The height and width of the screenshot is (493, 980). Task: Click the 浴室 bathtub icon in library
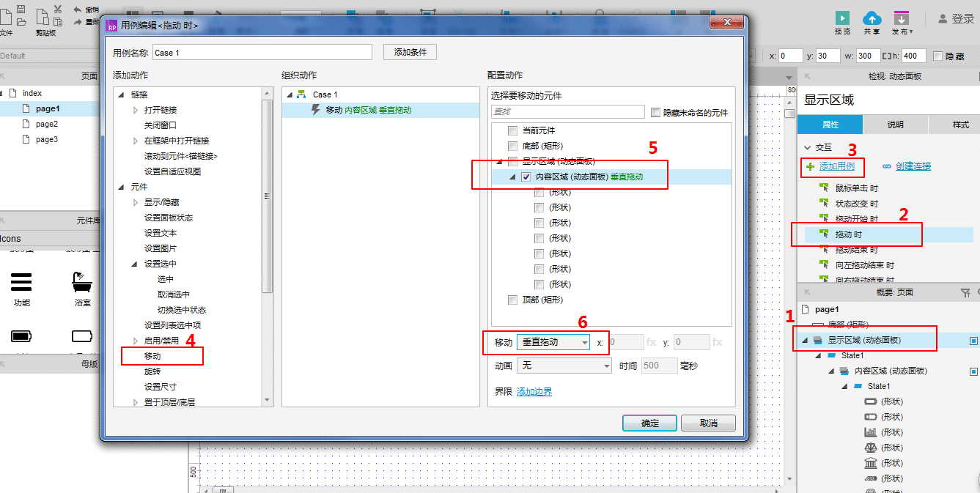pos(81,281)
